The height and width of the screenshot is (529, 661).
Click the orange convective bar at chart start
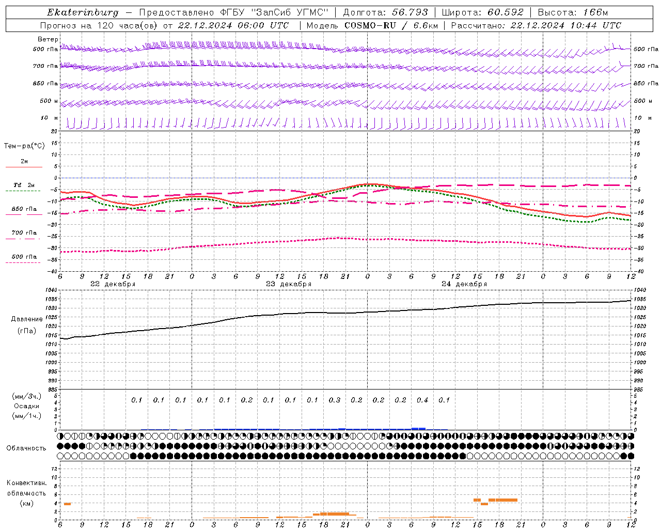point(67,504)
